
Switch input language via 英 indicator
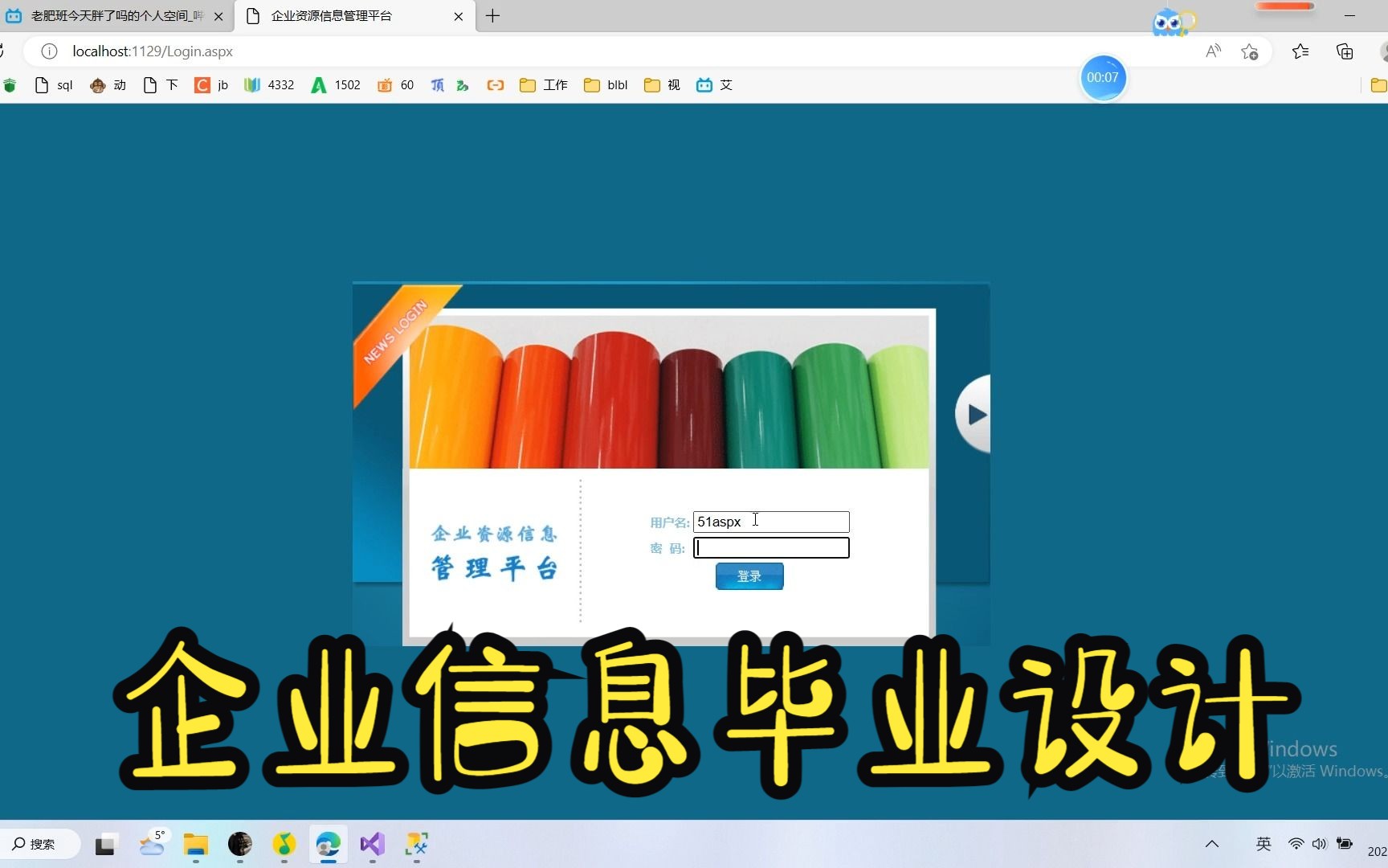1263,844
